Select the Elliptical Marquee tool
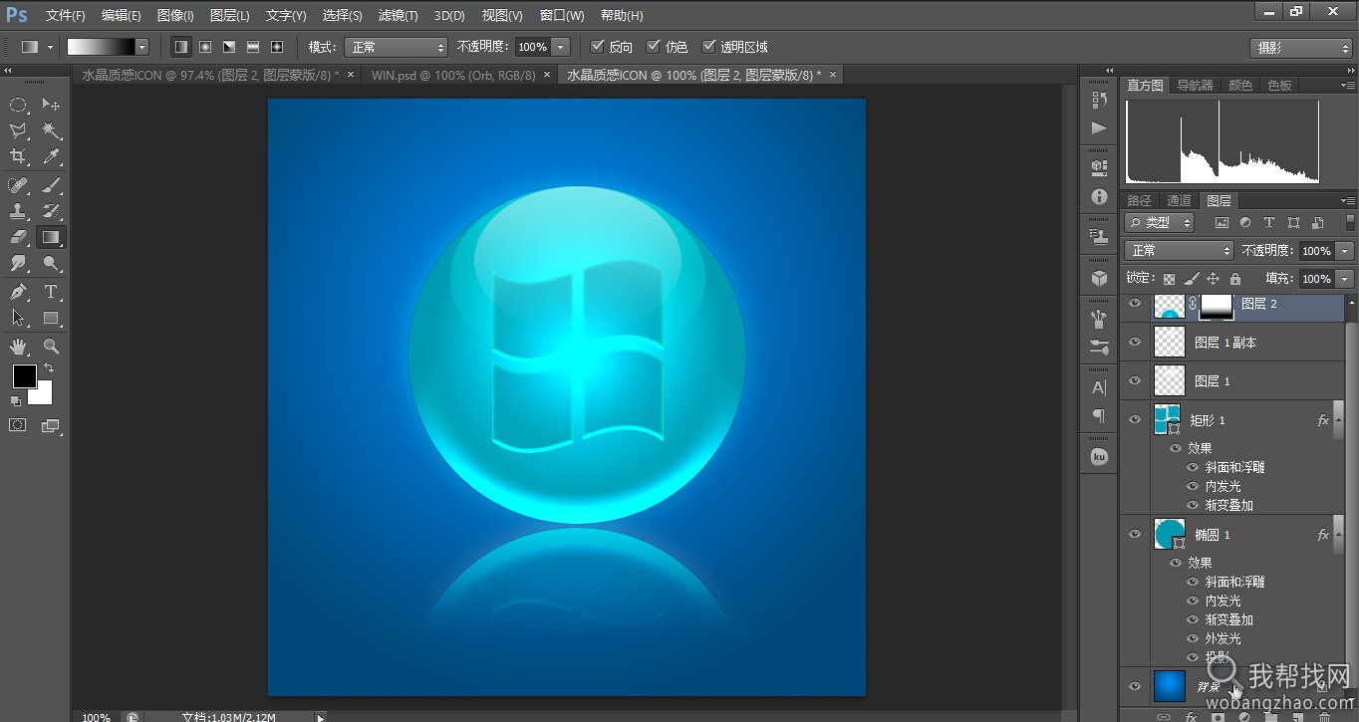Screen dimensions: 1359x722 19,105
